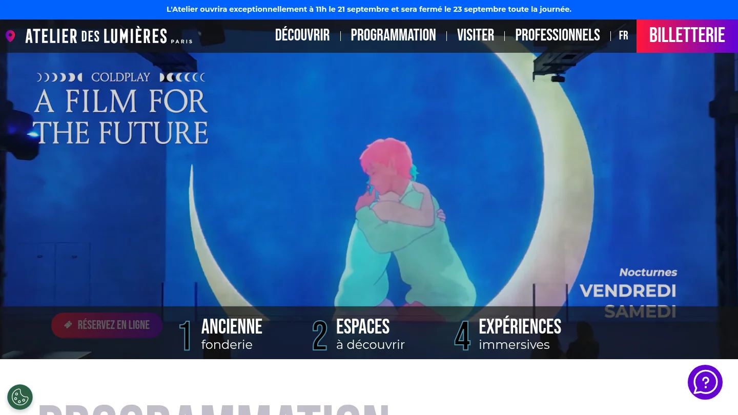Open the cookie settings icon
Viewport: 738px width, 415px height.
20,397
